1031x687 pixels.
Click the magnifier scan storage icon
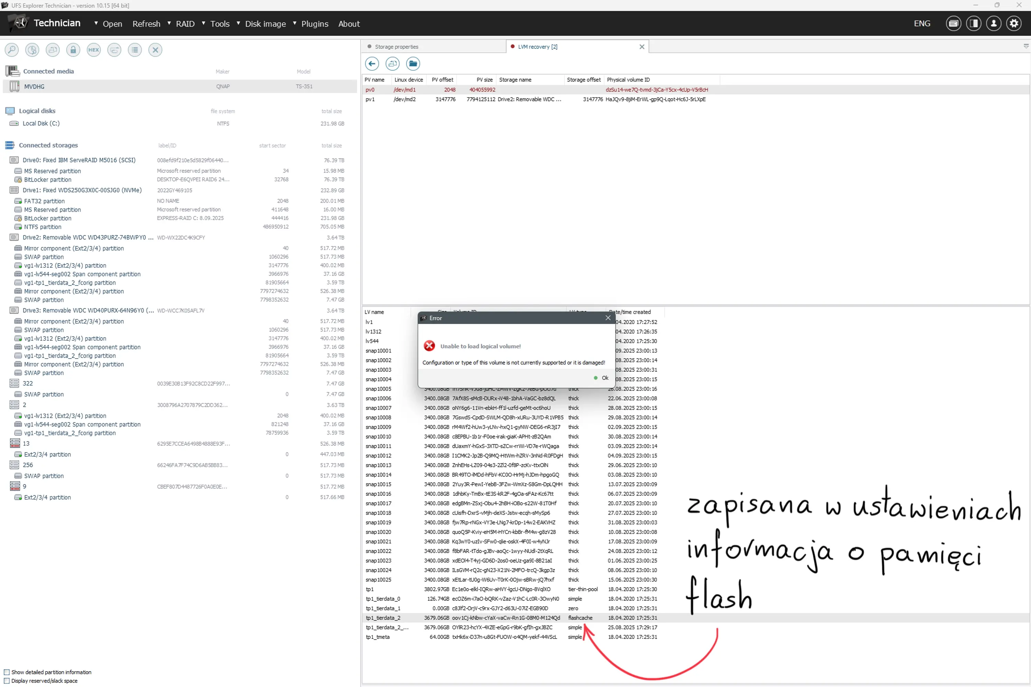click(12, 50)
